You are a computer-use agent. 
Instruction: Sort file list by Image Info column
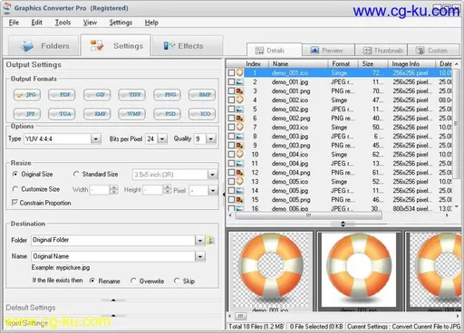pos(412,64)
